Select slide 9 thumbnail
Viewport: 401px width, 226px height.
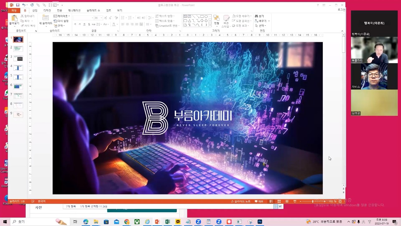click(18, 115)
